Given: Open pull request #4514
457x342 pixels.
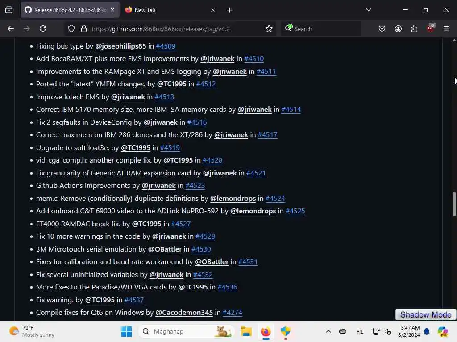Looking at the screenshot, I should [291, 110].
